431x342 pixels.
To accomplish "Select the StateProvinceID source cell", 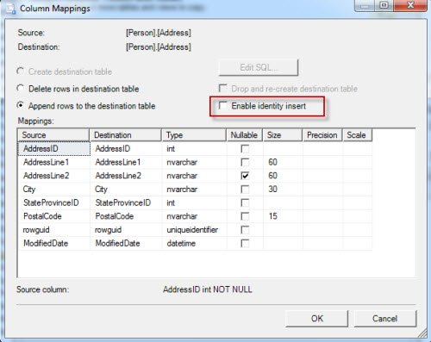I will click(x=54, y=202).
